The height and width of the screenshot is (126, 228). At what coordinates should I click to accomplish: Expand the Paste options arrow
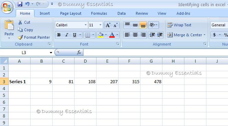coord(9,38)
